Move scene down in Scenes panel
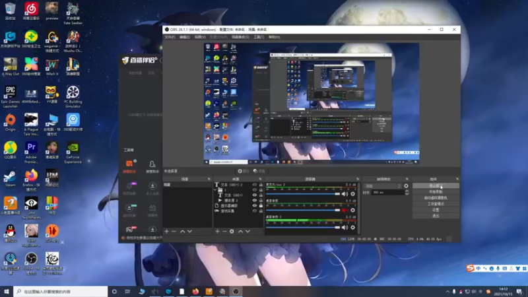Image resolution: width=528 pixels, height=297 pixels. (189, 232)
